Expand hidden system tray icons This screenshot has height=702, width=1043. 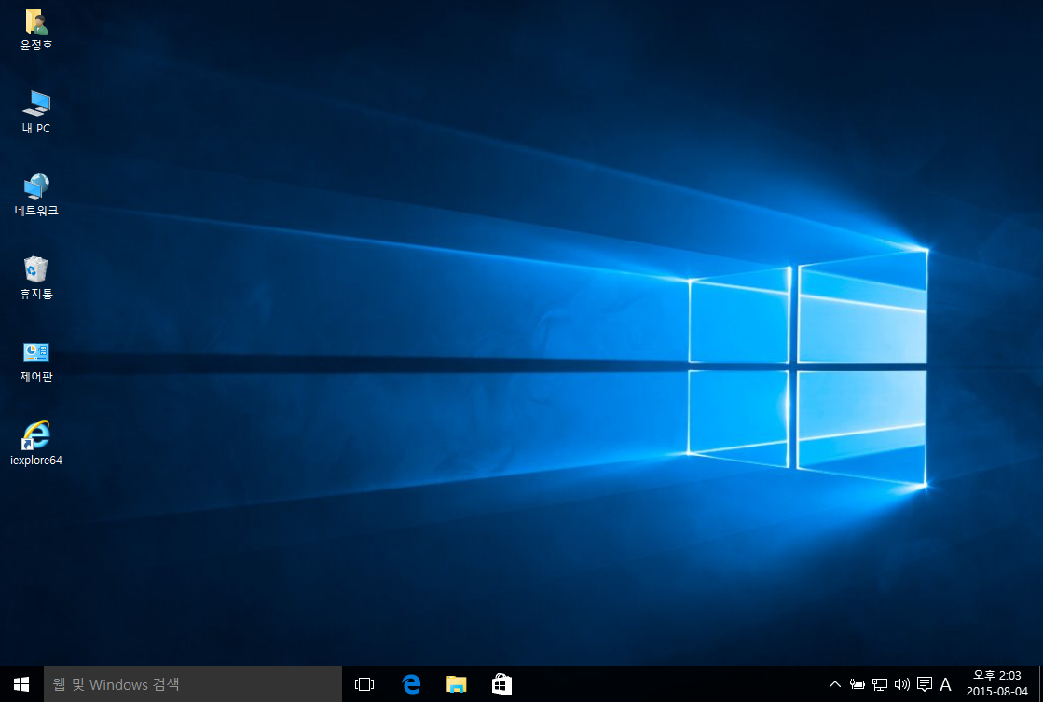835,684
